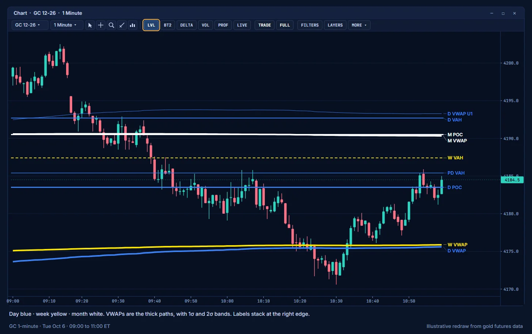Click the W VAH level label
The image size is (532, 334).
pos(455,158)
